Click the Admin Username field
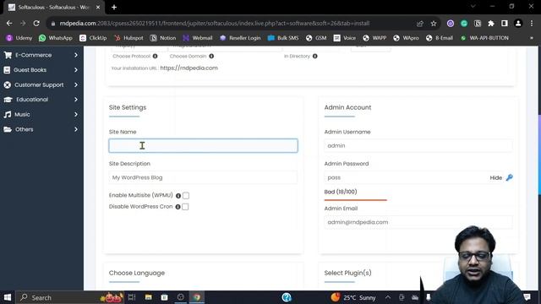 pos(418,146)
